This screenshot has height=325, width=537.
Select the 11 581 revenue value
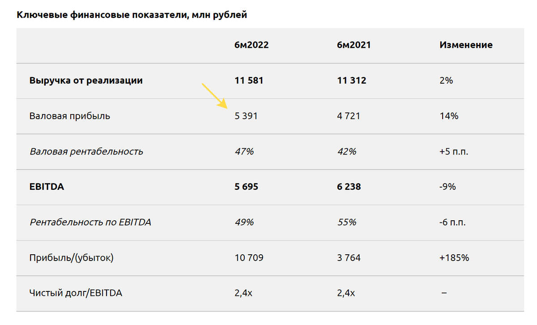(249, 81)
